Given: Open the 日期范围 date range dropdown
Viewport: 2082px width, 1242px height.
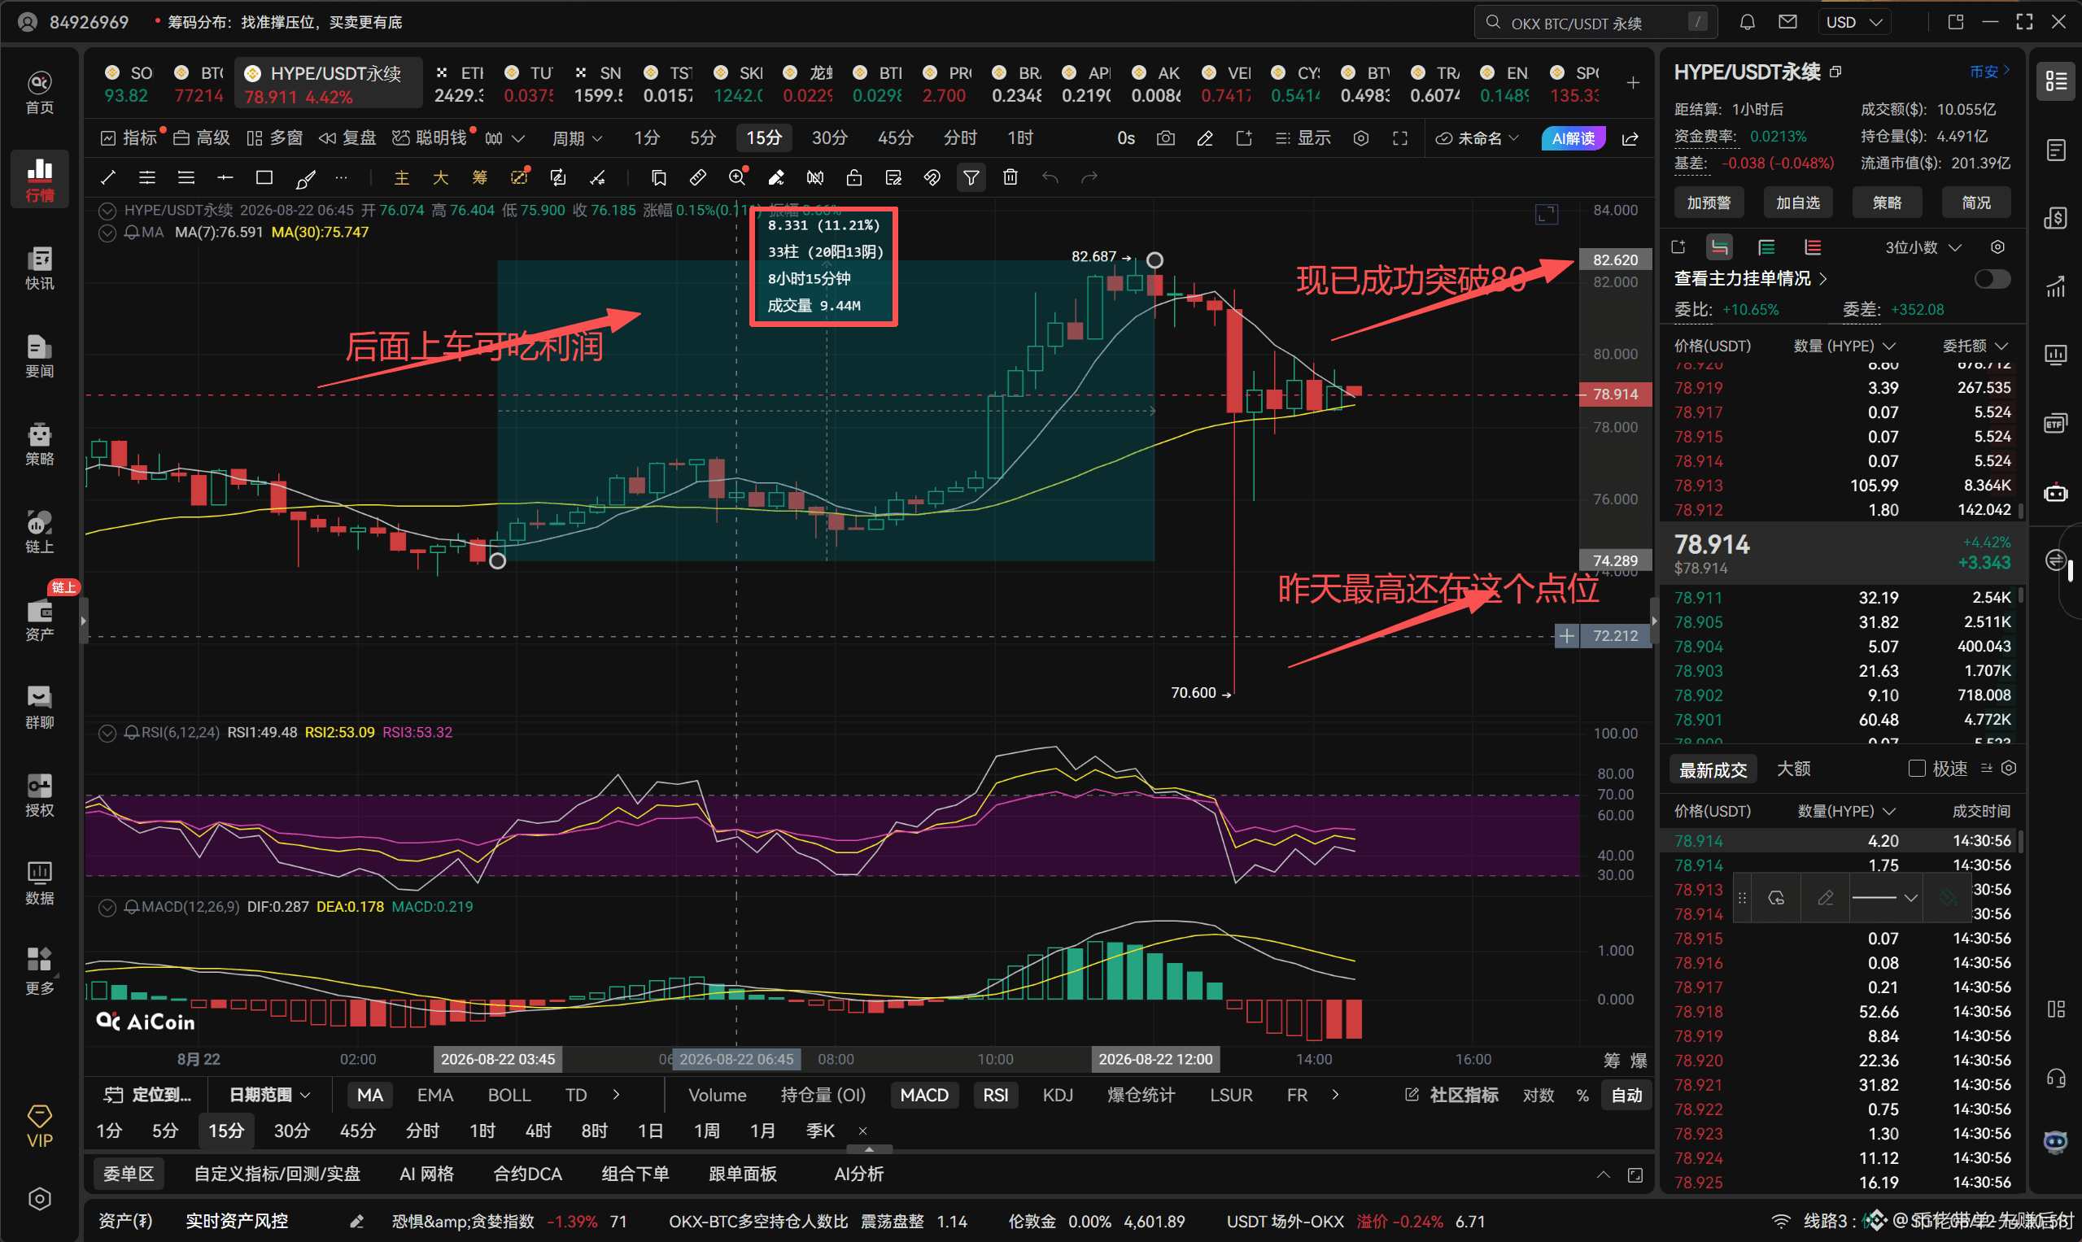Looking at the screenshot, I should (x=270, y=1095).
